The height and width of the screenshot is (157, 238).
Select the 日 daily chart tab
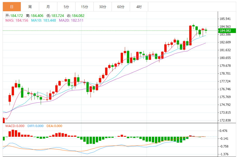pos(12,7)
